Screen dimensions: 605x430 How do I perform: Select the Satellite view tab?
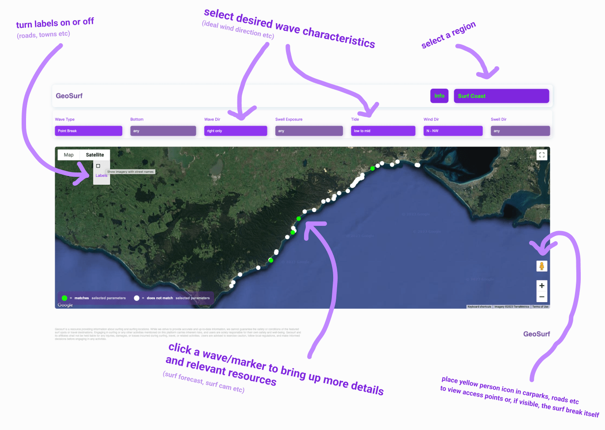coord(95,155)
